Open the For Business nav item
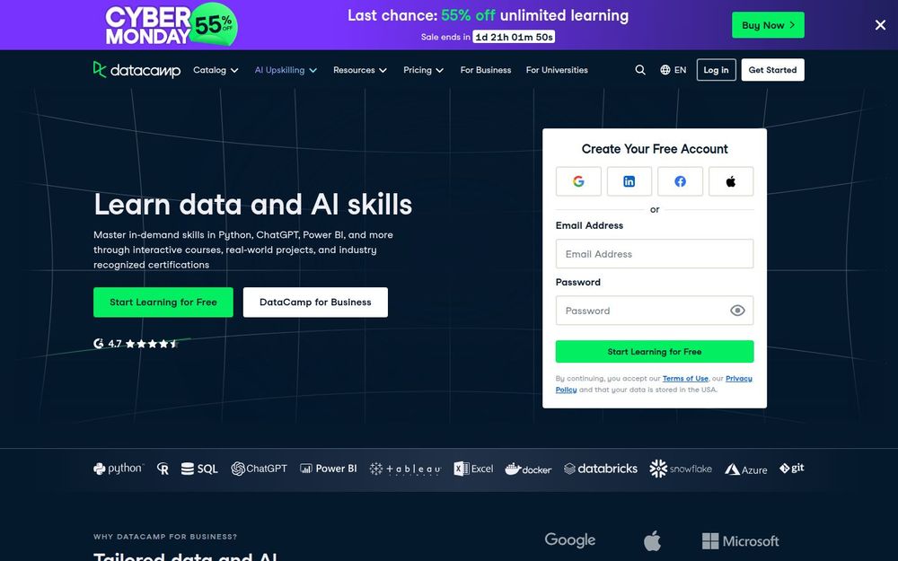The height and width of the screenshot is (561, 898). tap(486, 70)
